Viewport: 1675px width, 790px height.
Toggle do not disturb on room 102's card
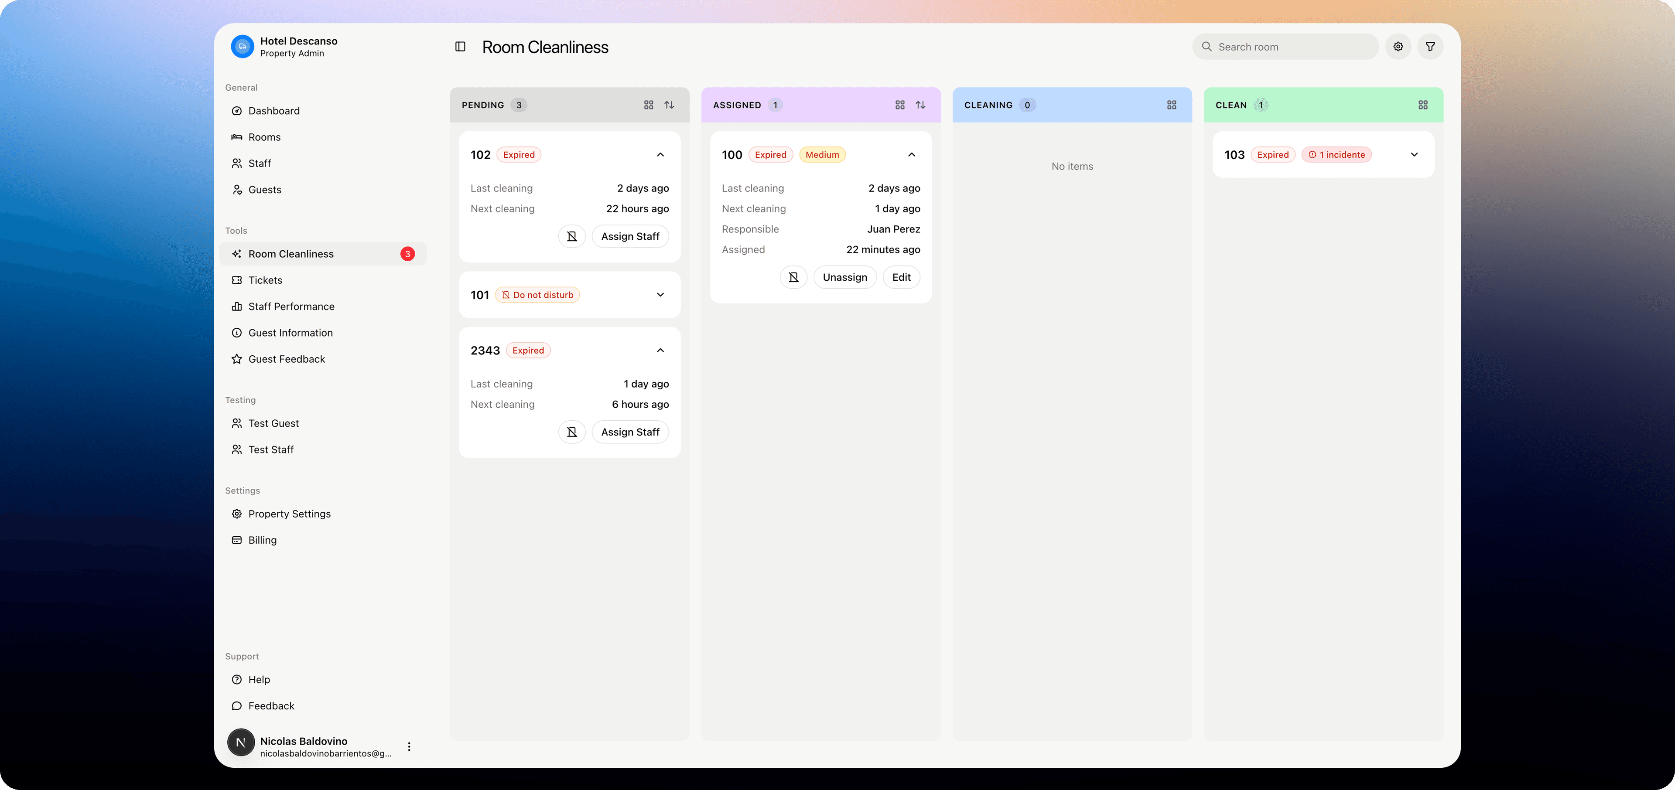[571, 236]
